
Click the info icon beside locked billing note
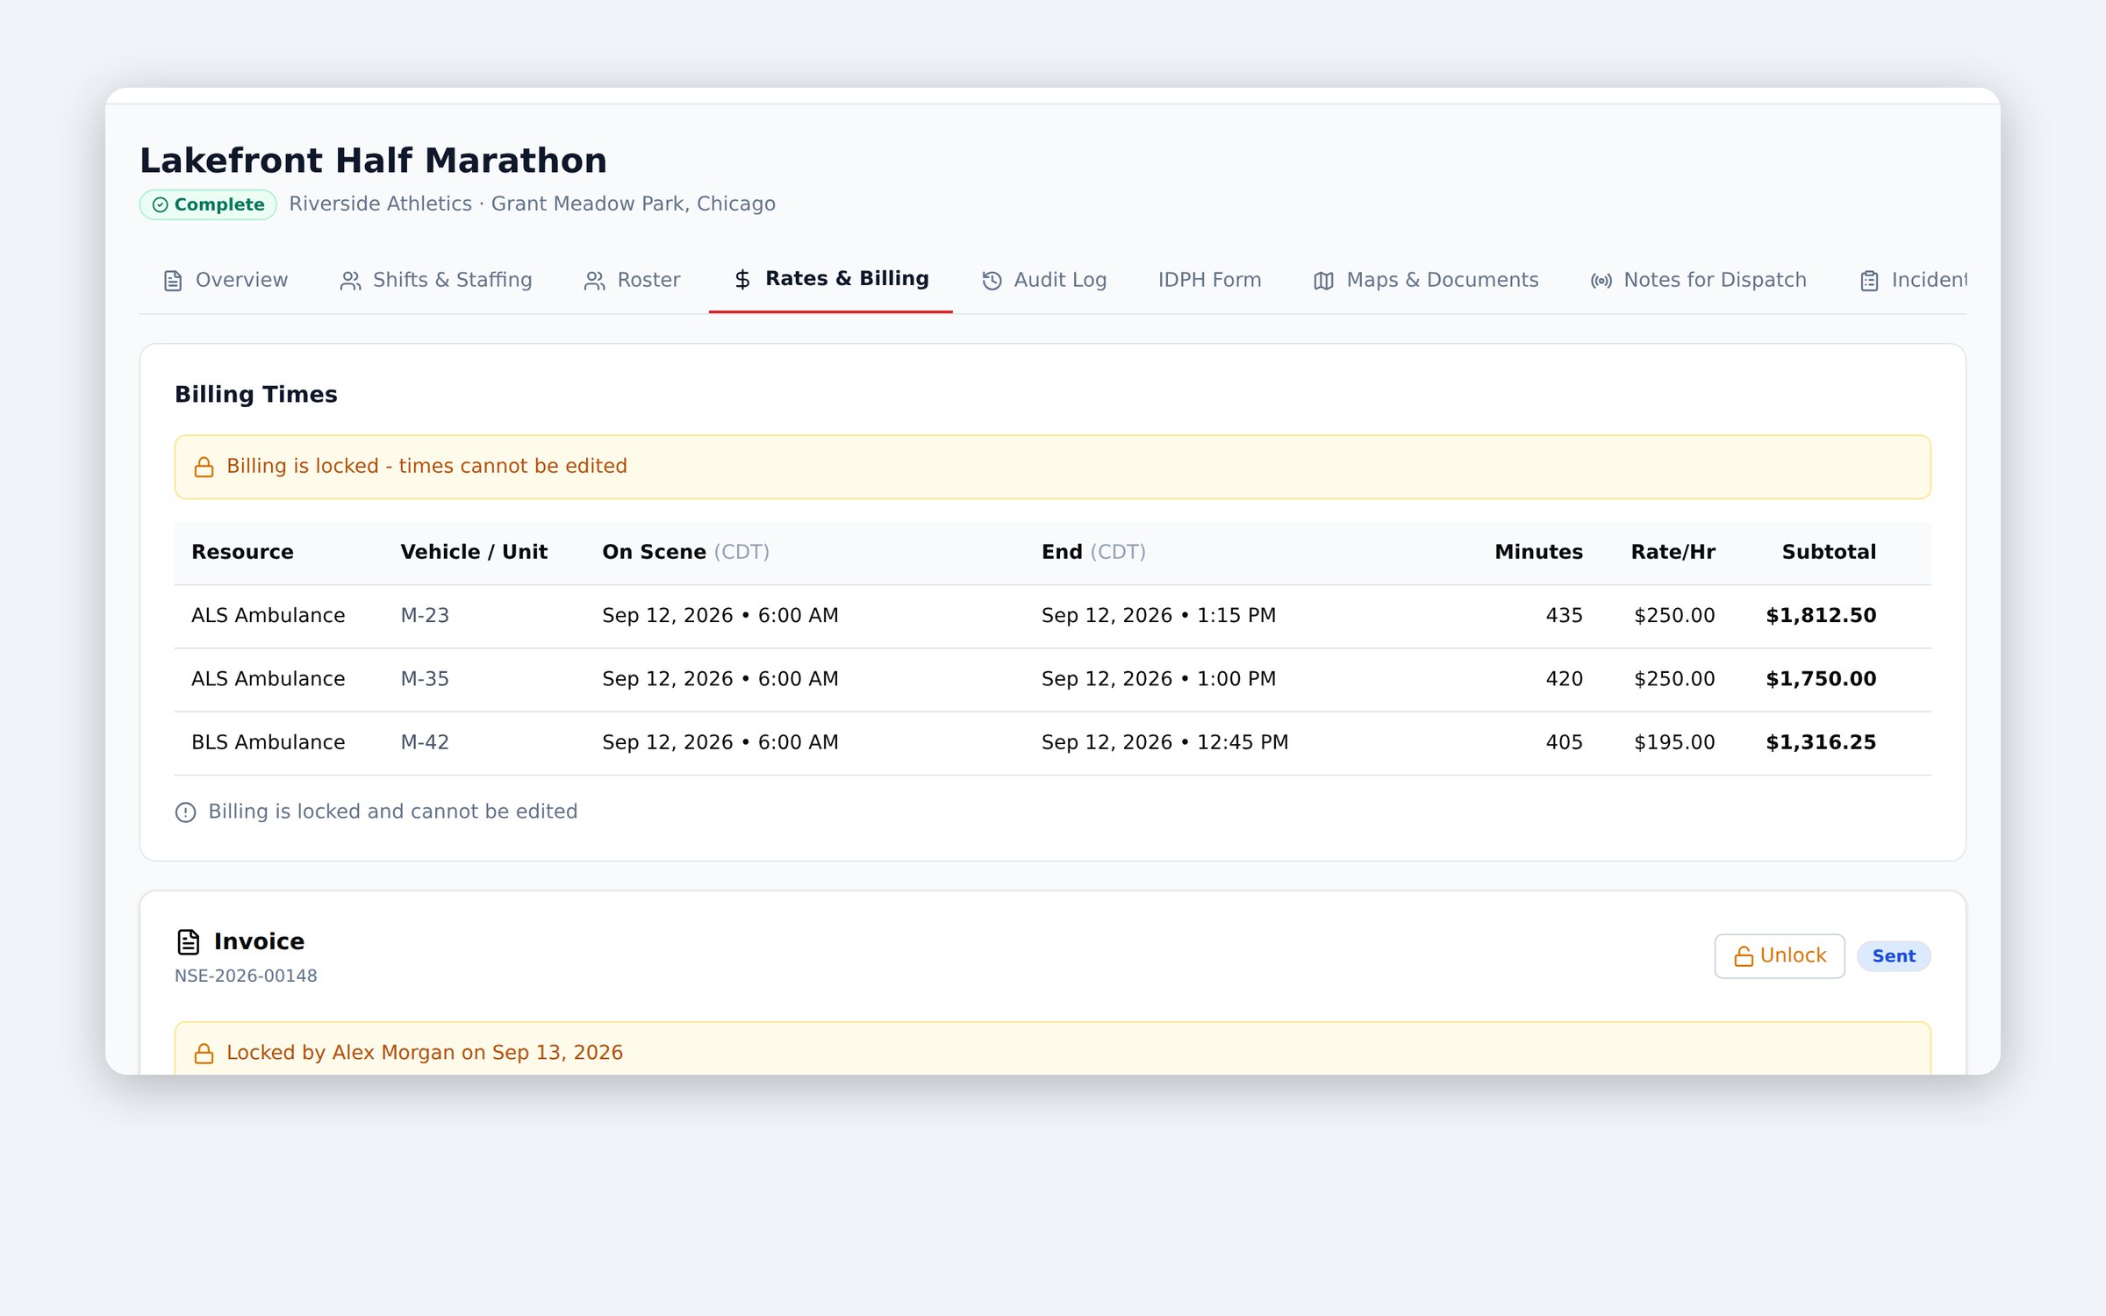click(x=185, y=812)
